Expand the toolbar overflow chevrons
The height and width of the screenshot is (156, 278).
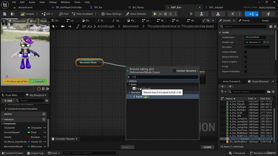pos(191,14)
